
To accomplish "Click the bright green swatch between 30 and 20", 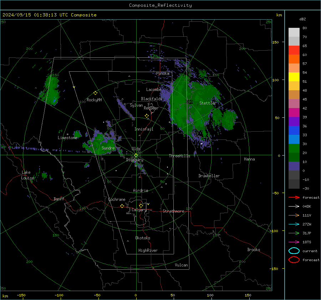I will click(x=294, y=148).
